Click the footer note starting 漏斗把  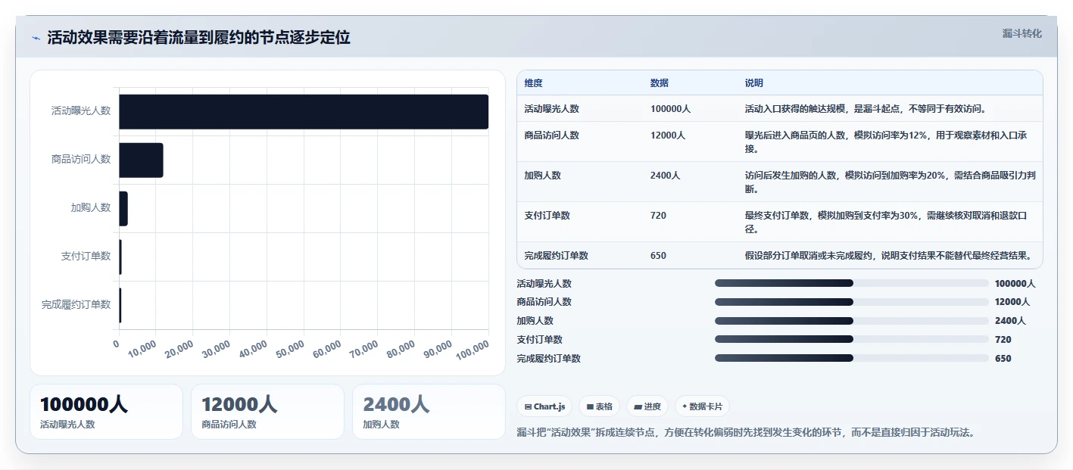(745, 433)
